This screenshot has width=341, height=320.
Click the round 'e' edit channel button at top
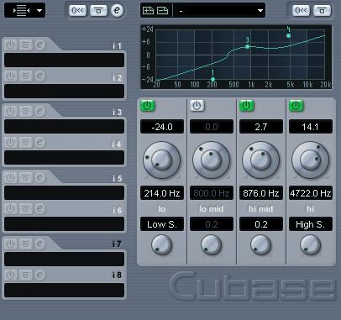point(117,11)
